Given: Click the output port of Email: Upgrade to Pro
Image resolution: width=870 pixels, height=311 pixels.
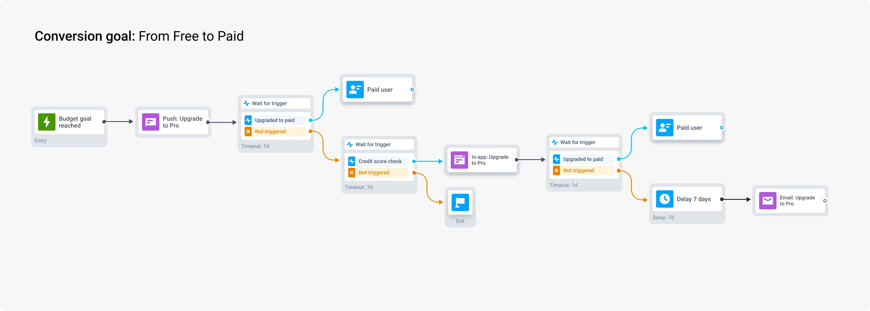Looking at the screenshot, I should [x=825, y=201].
